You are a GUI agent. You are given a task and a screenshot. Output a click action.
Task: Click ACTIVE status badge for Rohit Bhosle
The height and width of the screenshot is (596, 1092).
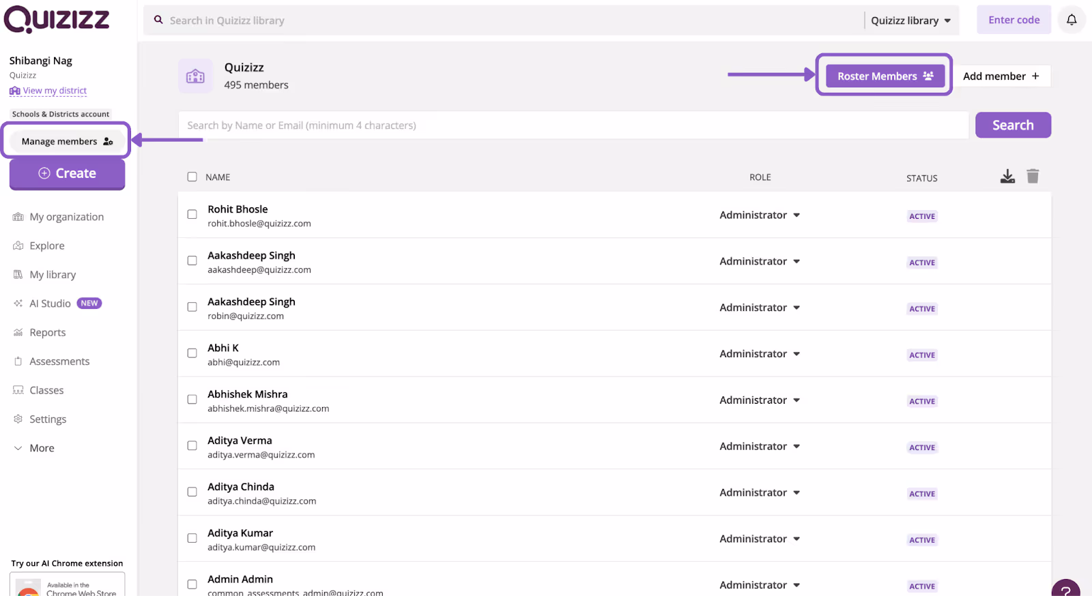(922, 216)
